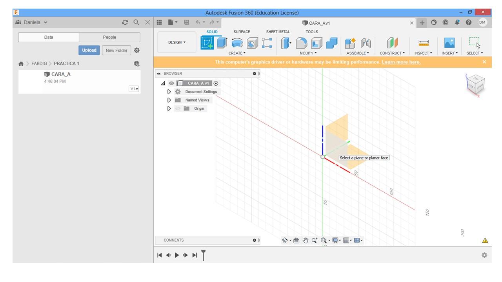502x282 pixels.
Task: Click the Pan hand tool
Action: (x=306, y=240)
